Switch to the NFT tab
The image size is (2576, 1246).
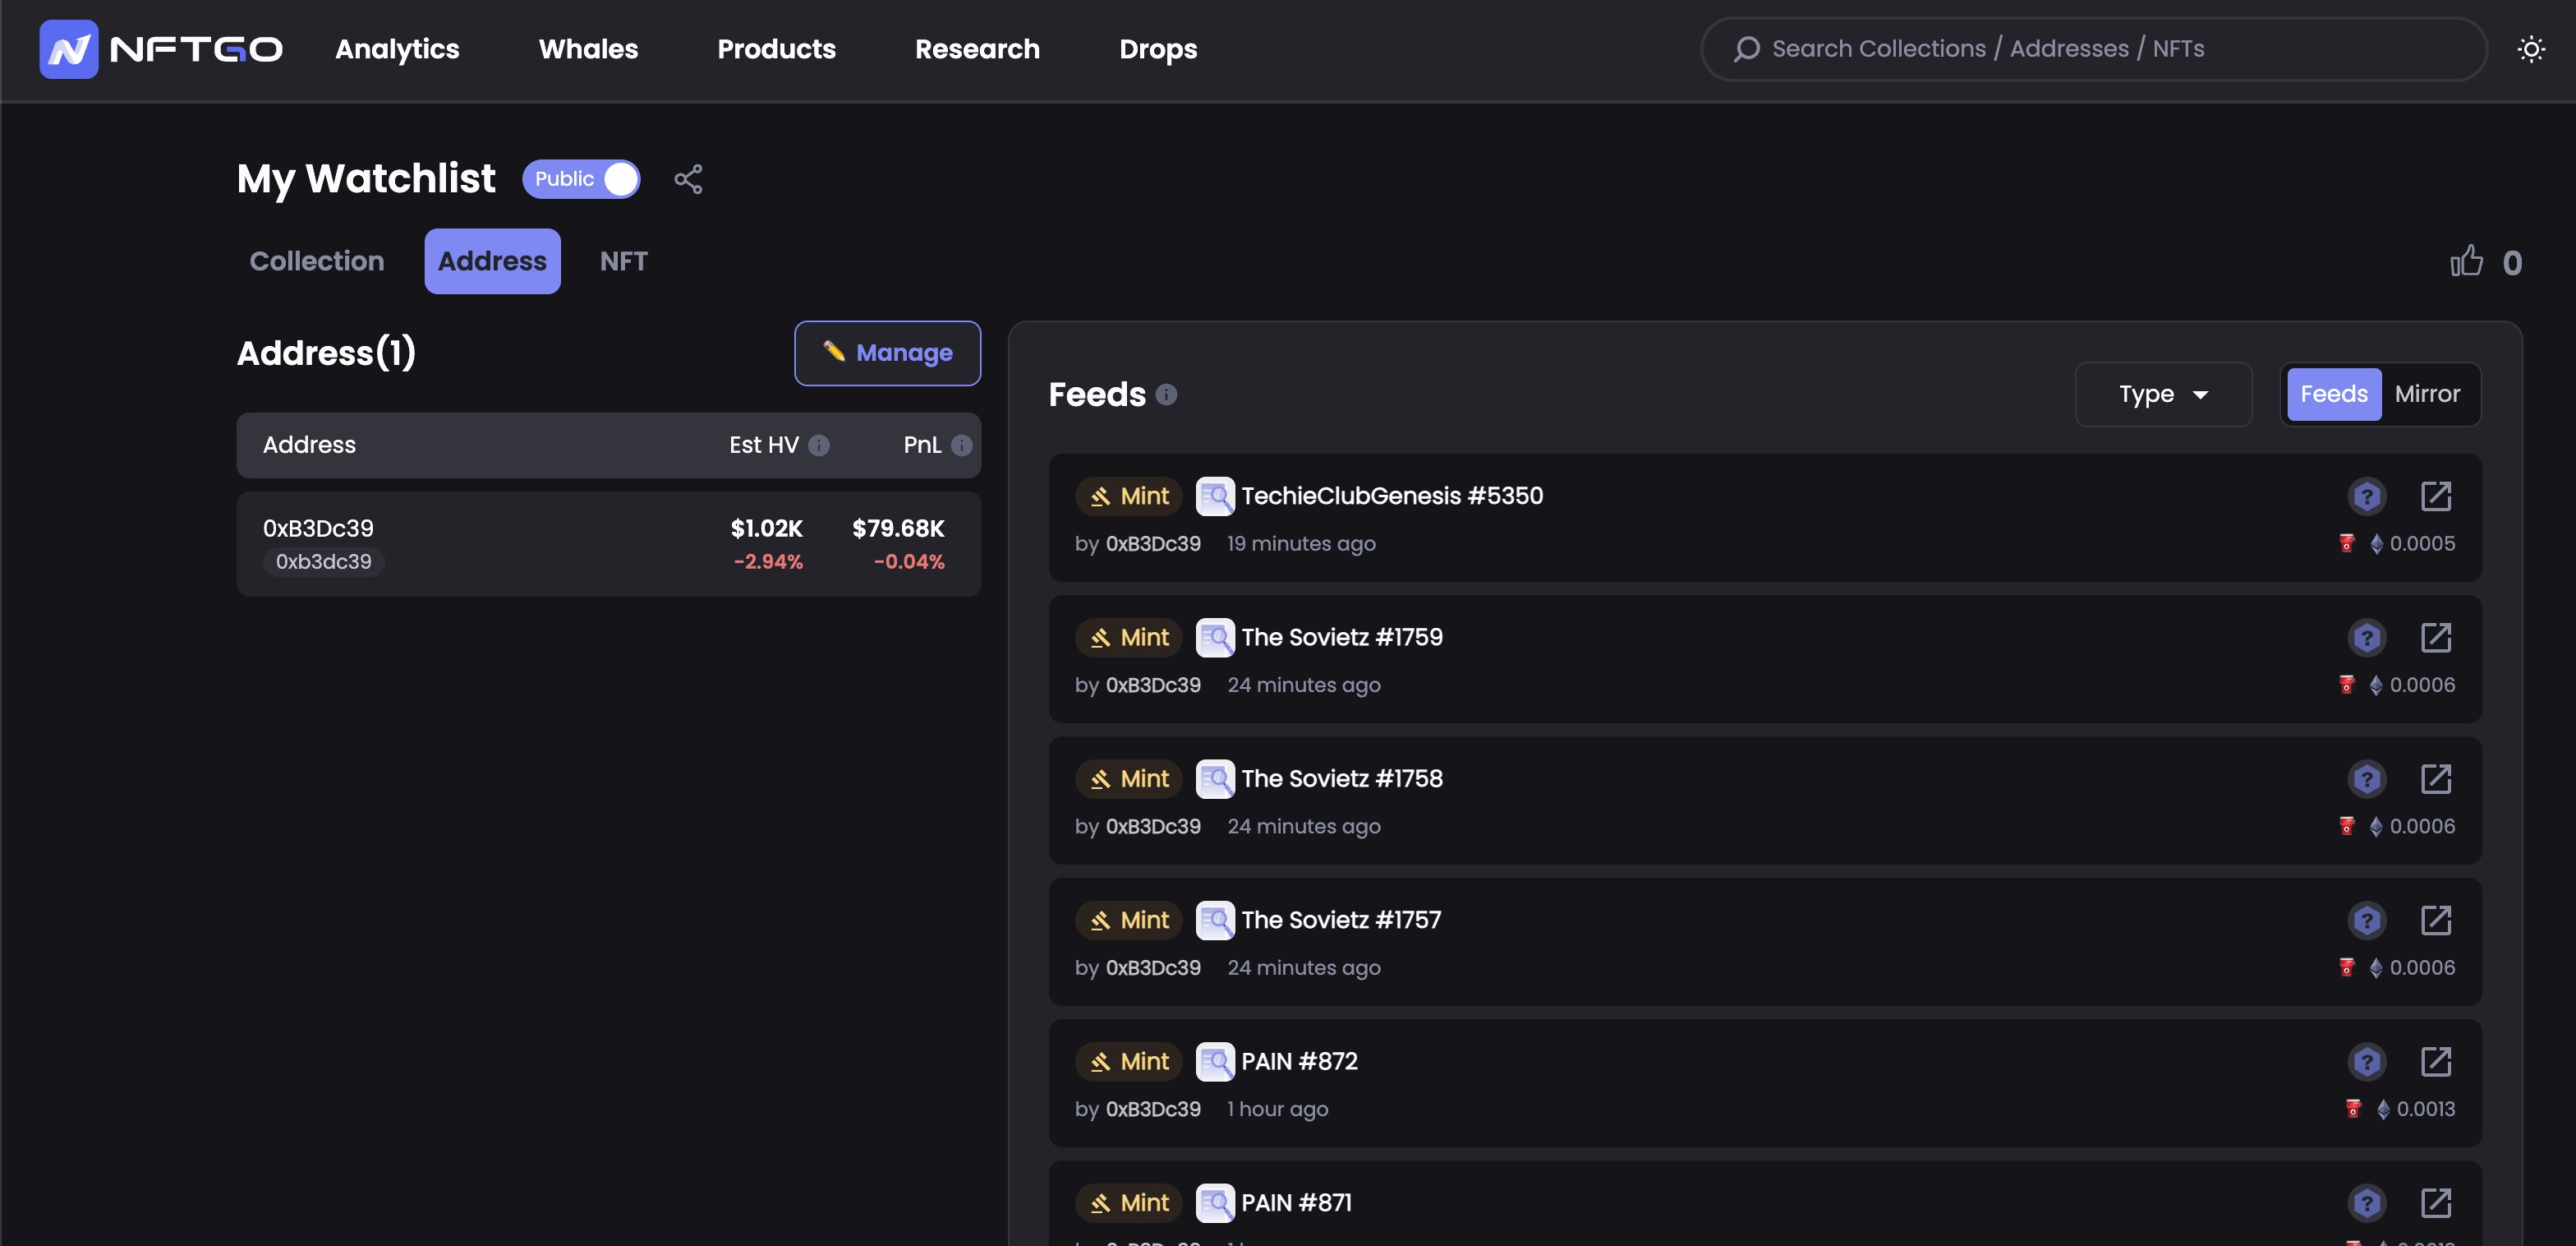tap(623, 261)
